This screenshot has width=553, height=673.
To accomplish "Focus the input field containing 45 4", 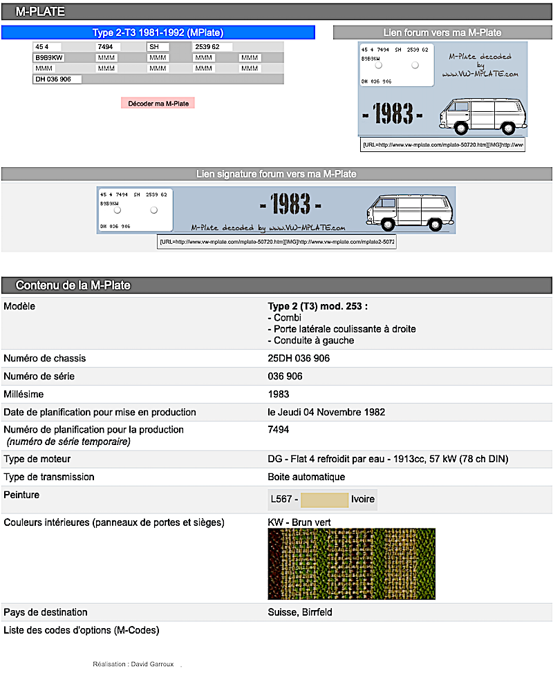I will (47, 47).
